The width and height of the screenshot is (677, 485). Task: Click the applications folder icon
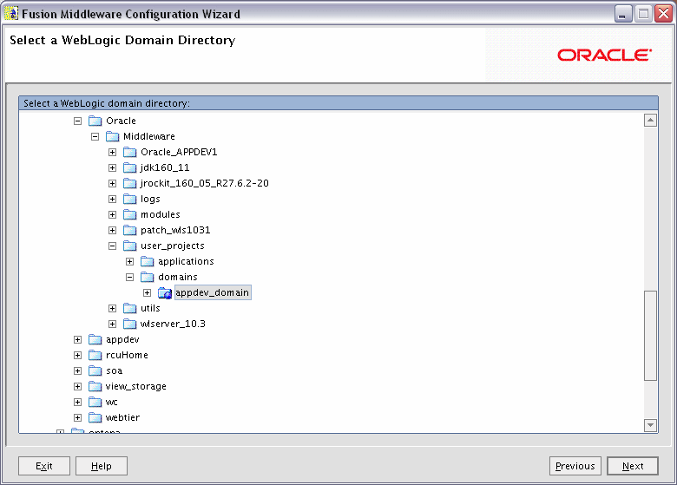point(148,261)
